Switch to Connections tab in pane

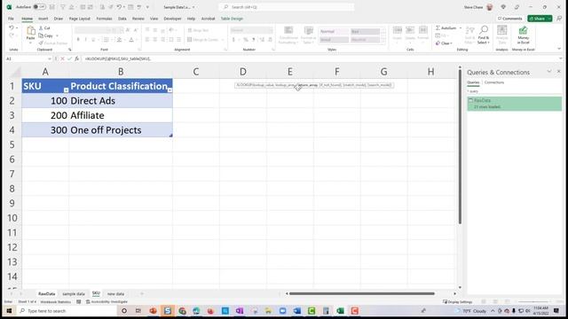coord(494,82)
